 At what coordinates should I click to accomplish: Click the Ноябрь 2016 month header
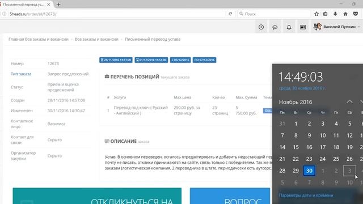296,102
